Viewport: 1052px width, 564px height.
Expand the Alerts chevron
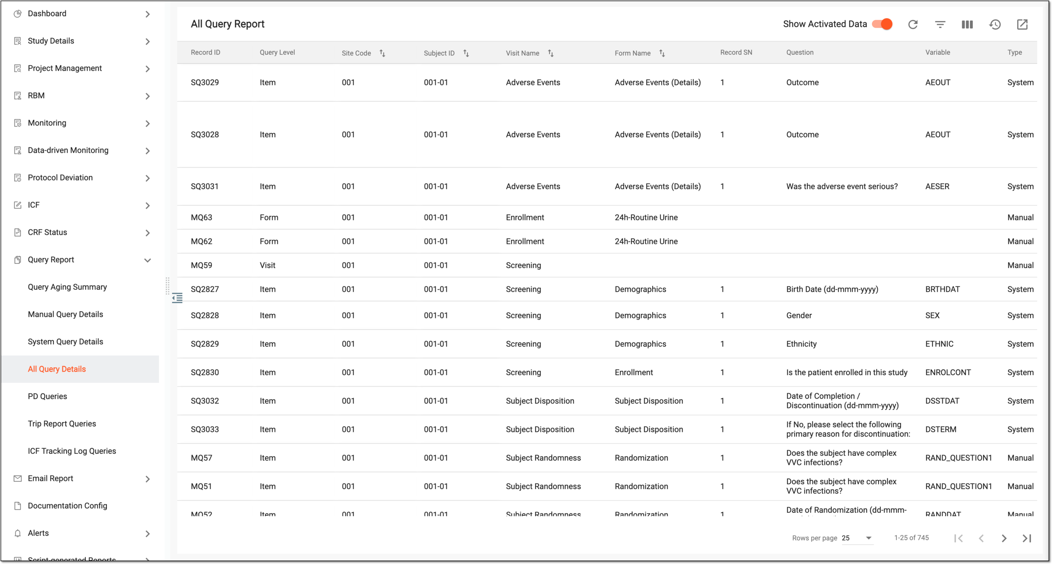[x=147, y=533]
